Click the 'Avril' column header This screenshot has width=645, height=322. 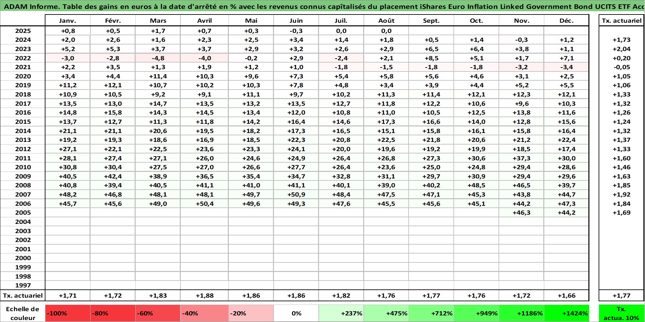tap(204, 20)
